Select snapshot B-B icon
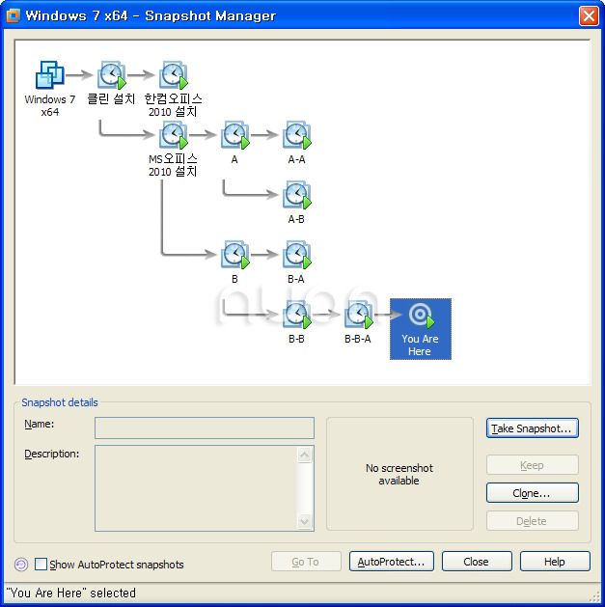This screenshot has width=605, height=607. (297, 315)
